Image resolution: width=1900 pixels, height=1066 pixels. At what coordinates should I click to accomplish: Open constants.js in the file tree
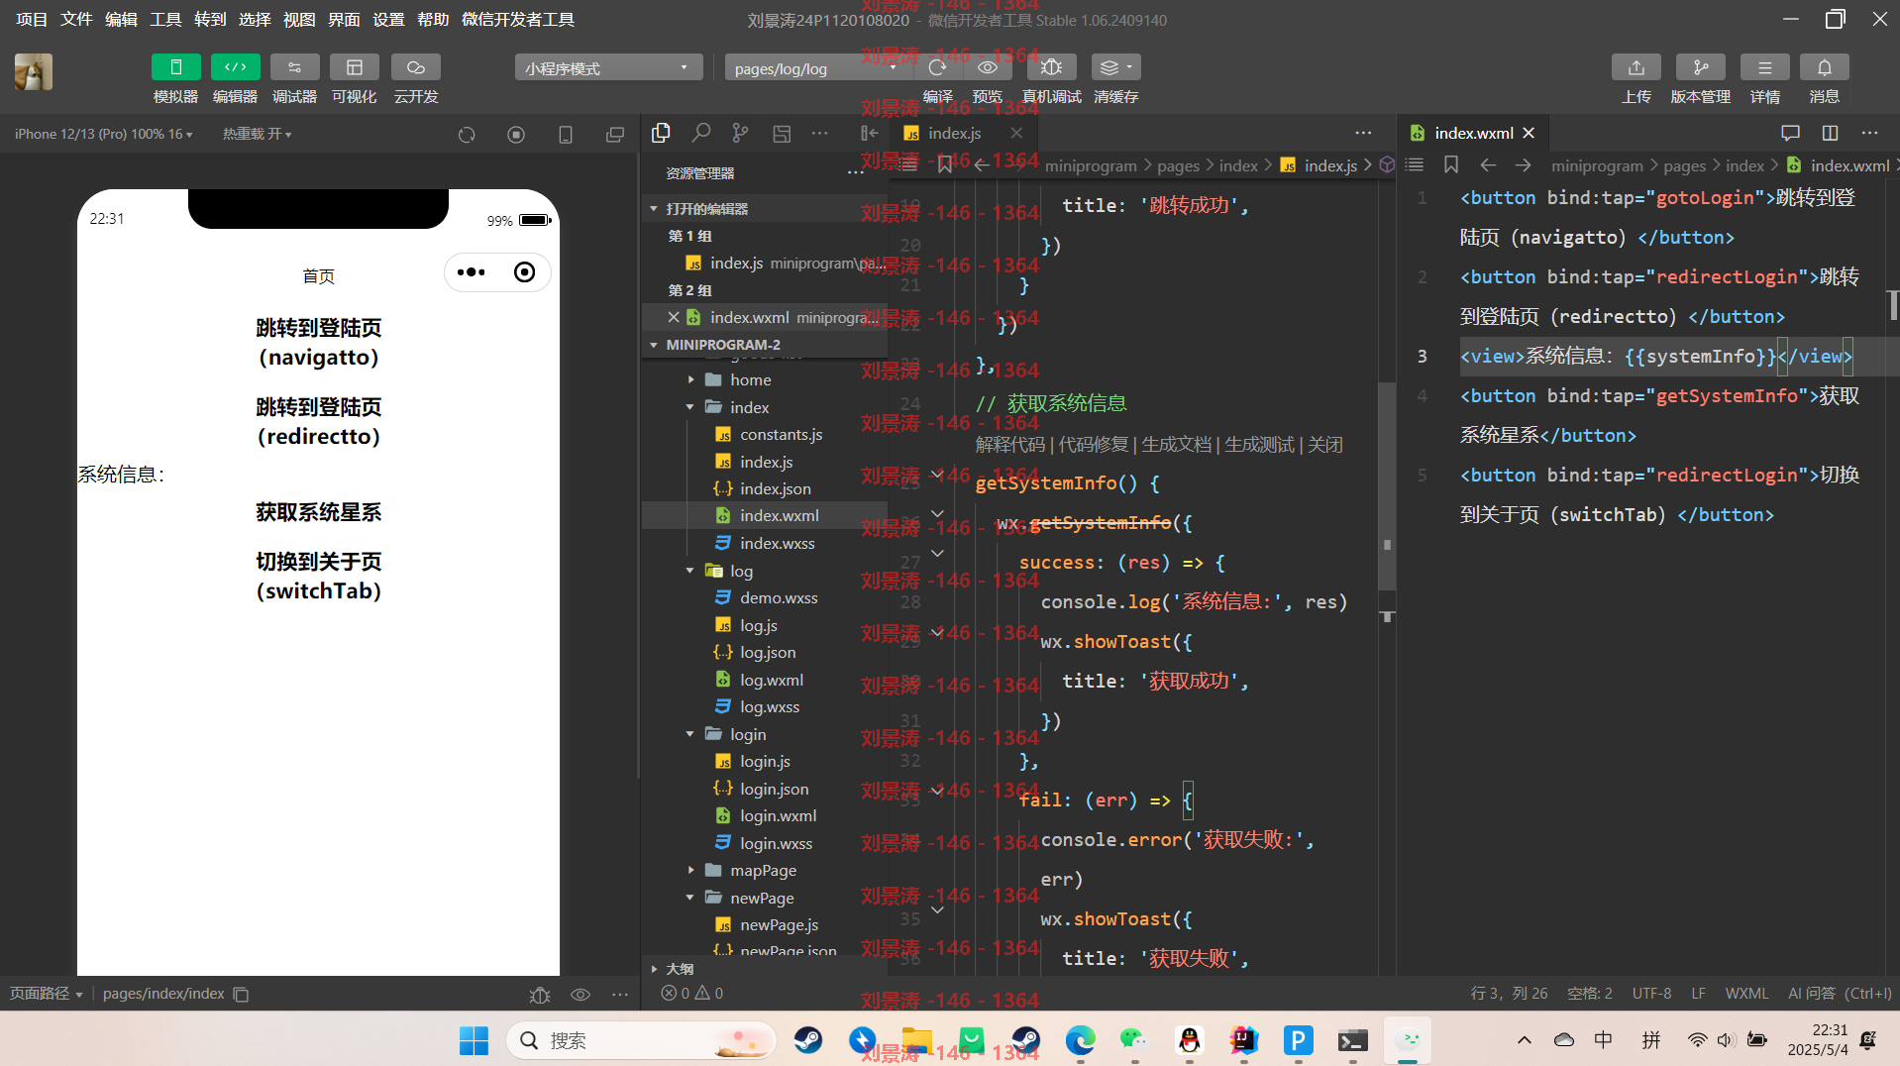(x=781, y=434)
